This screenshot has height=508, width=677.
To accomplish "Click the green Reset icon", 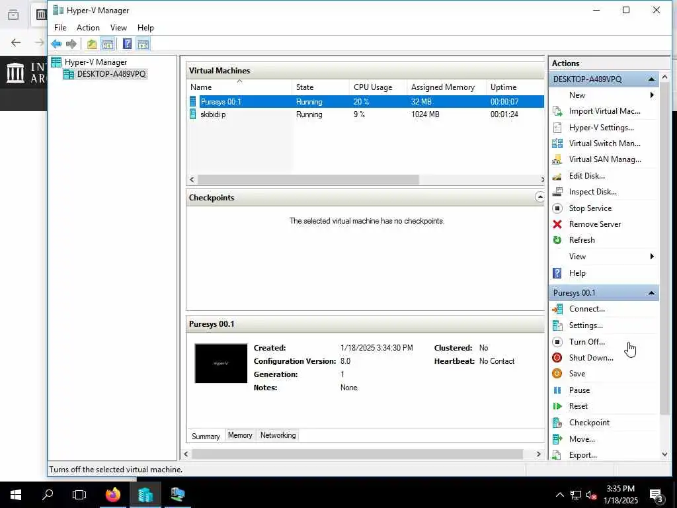I will [x=557, y=406].
